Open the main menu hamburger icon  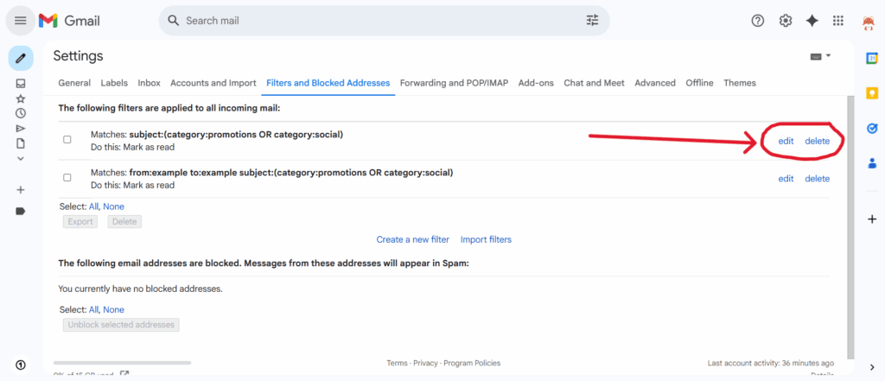pos(21,21)
